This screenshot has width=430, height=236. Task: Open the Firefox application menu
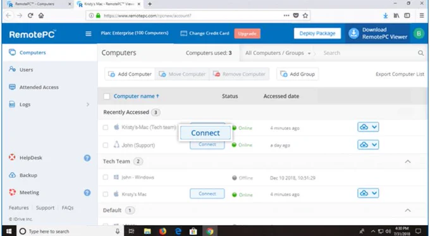coord(422,16)
